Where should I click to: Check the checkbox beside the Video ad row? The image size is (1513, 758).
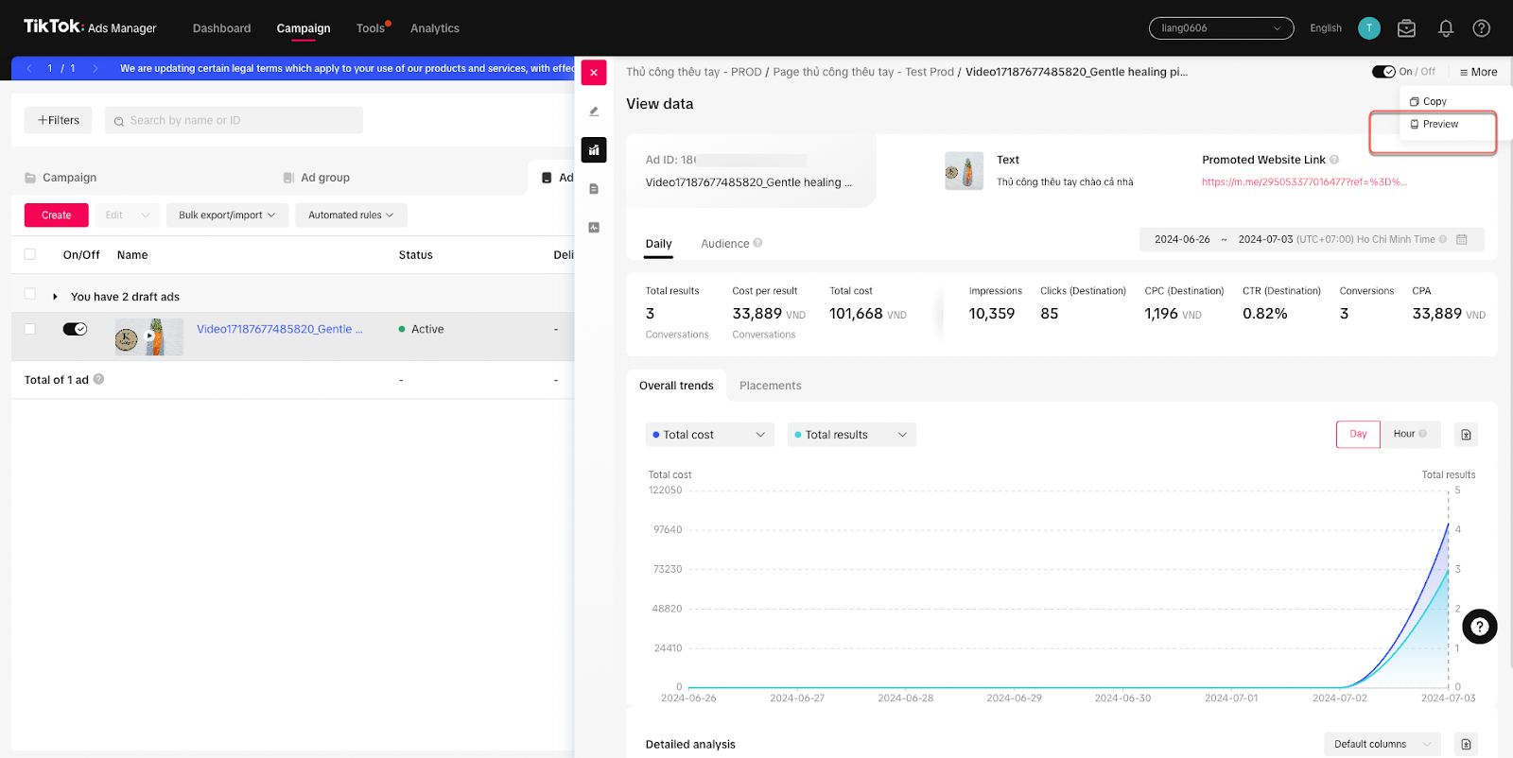coord(30,329)
